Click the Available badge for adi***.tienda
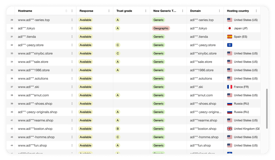 (85, 37)
